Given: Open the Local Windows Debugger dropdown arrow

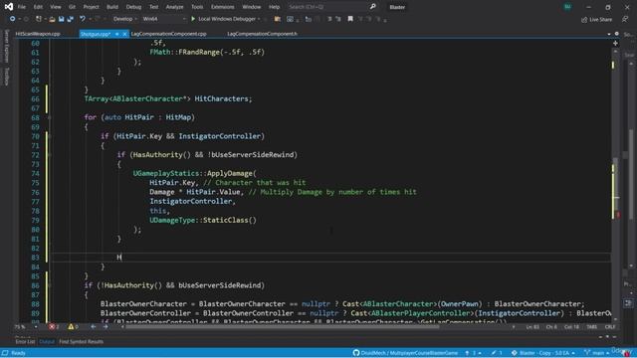Looking at the screenshot, I should pos(259,19).
